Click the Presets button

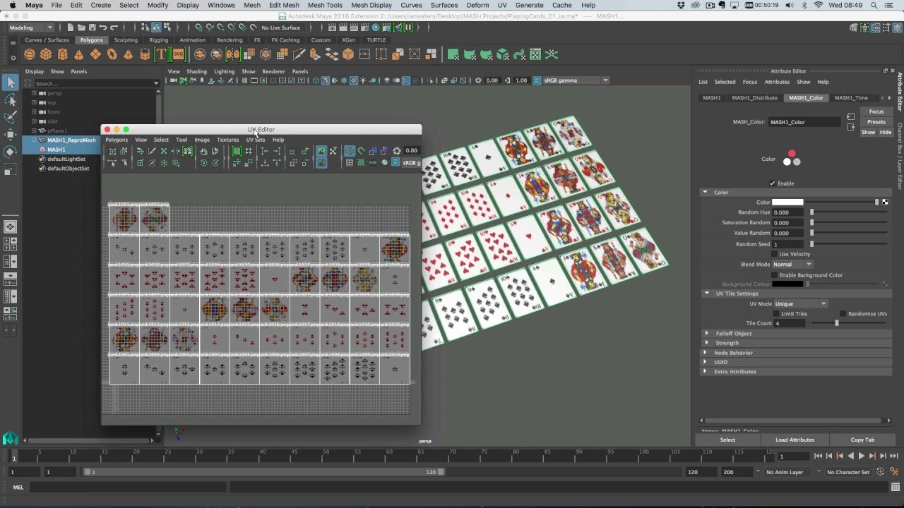(876, 122)
